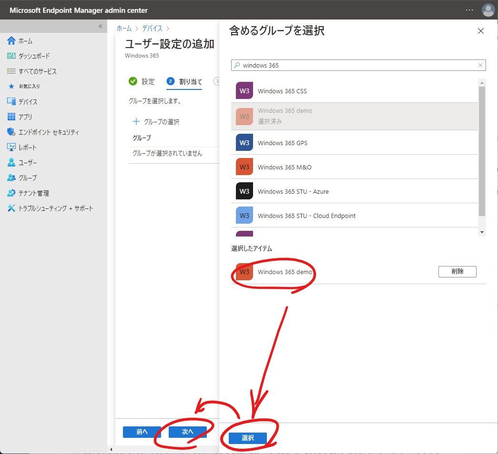498x454 pixels.
Task: Open the header ellipsis menu
Action: tap(469, 10)
